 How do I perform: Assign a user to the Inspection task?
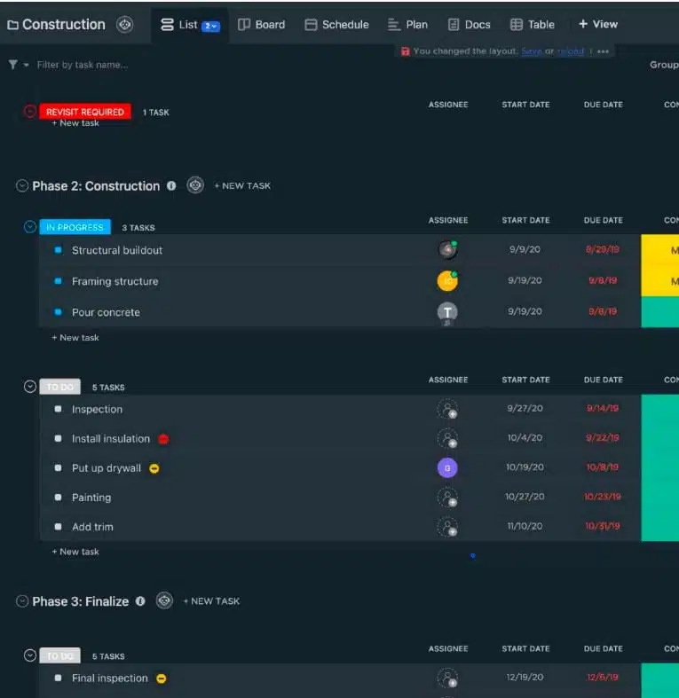[447, 409]
